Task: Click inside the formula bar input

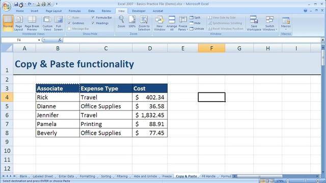Action: click(192, 40)
